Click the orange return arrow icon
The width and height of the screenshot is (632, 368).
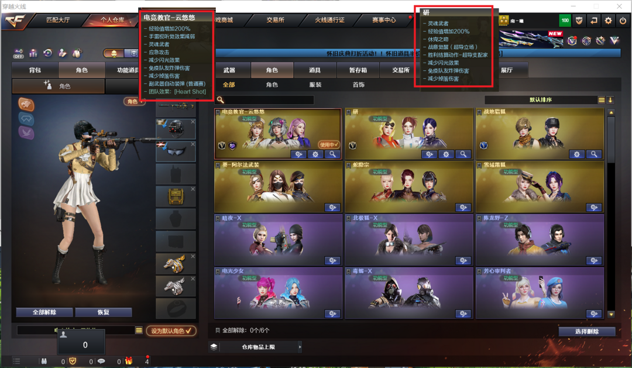(x=594, y=20)
